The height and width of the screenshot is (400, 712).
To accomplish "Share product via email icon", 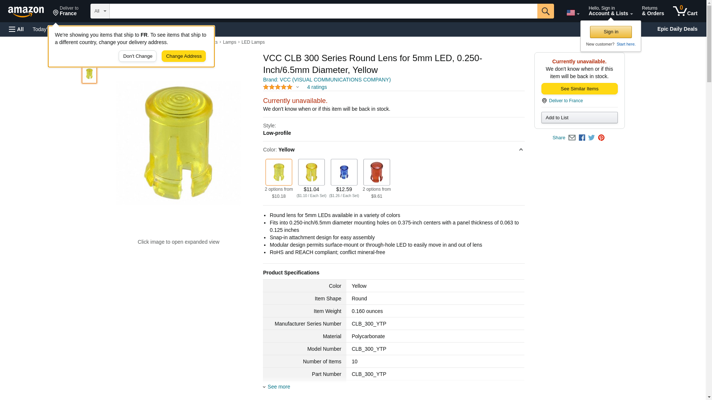I will tap(572, 138).
